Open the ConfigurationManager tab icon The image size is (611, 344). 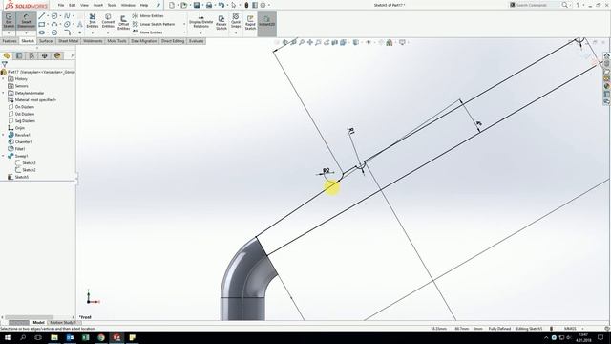(x=32, y=55)
